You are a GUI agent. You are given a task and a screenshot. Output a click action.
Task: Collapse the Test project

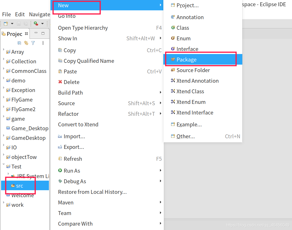click(4, 164)
